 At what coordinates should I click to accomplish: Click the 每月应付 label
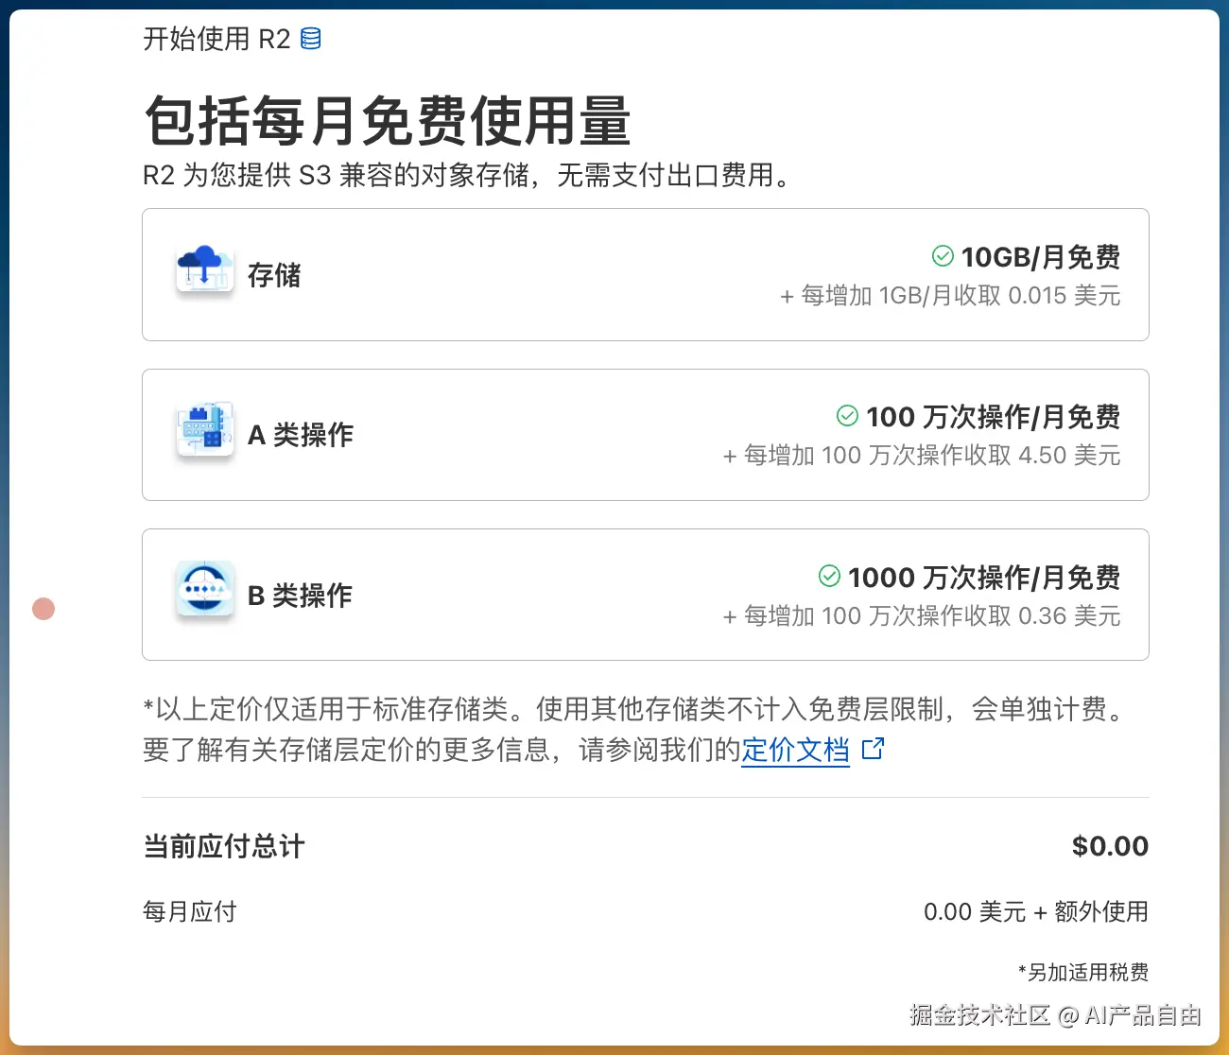click(x=190, y=911)
